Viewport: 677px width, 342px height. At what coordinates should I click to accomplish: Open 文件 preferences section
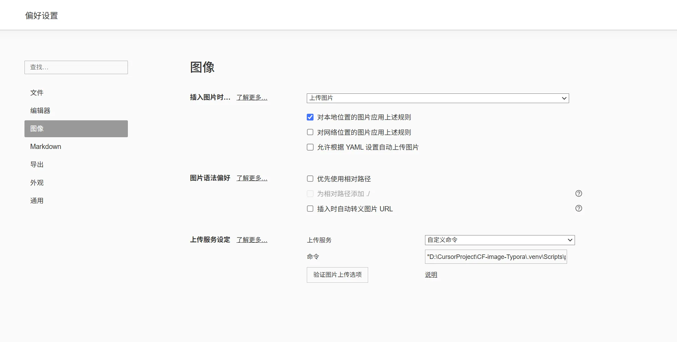(76, 93)
